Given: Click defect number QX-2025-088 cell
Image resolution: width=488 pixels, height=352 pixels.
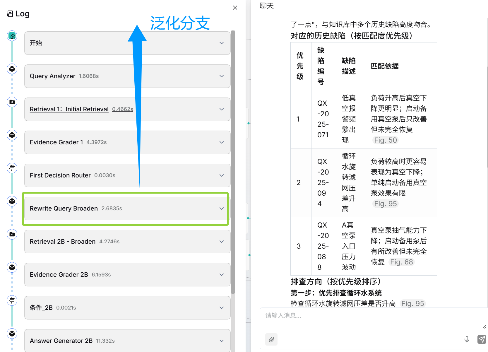Looking at the screenshot, I should (x=323, y=246).
